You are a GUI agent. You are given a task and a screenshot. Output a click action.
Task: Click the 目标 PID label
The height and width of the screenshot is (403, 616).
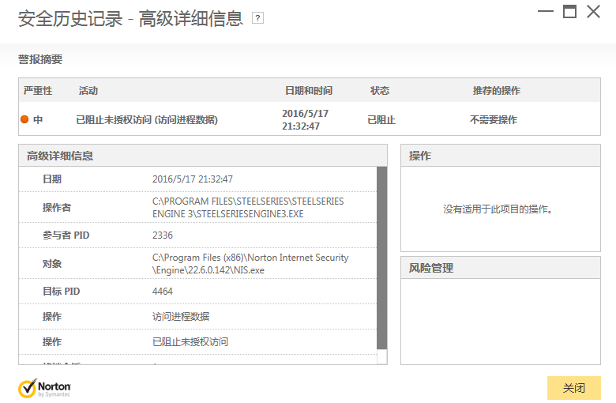click(x=62, y=292)
